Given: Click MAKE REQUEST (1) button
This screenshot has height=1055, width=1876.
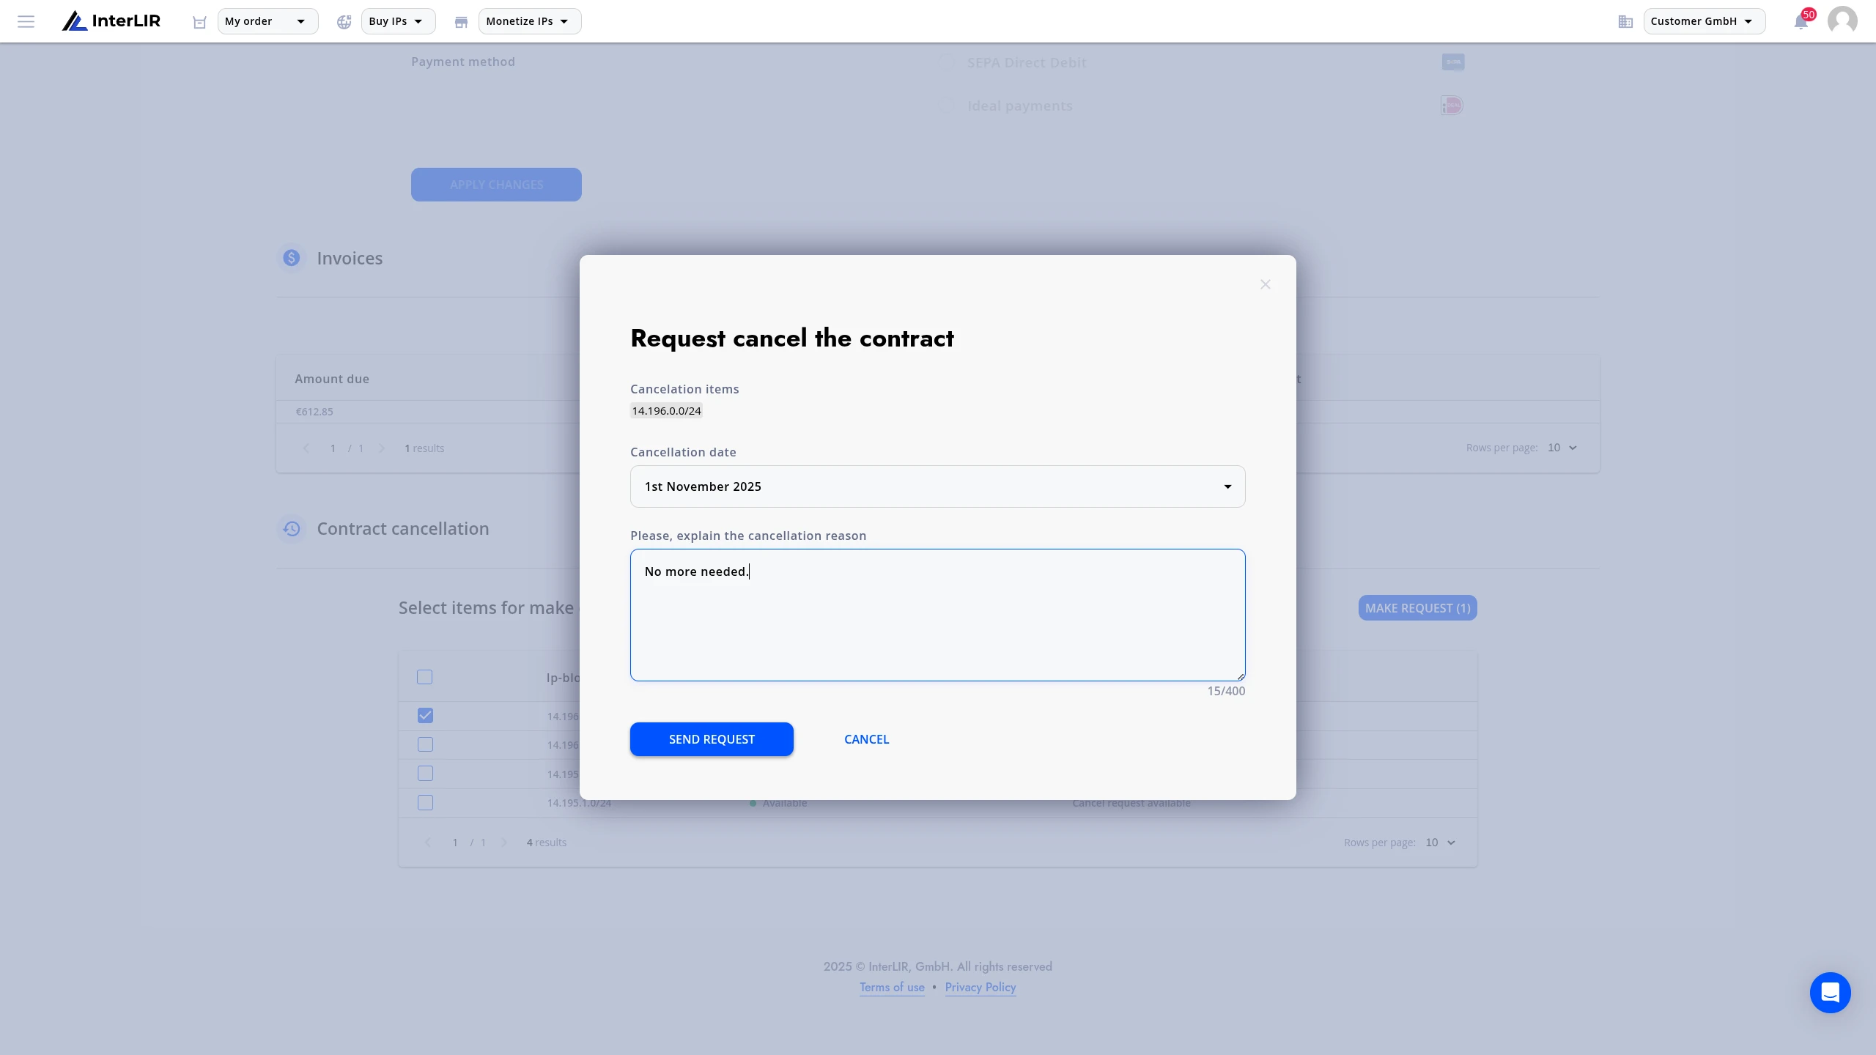Looking at the screenshot, I should tap(1417, 608).
